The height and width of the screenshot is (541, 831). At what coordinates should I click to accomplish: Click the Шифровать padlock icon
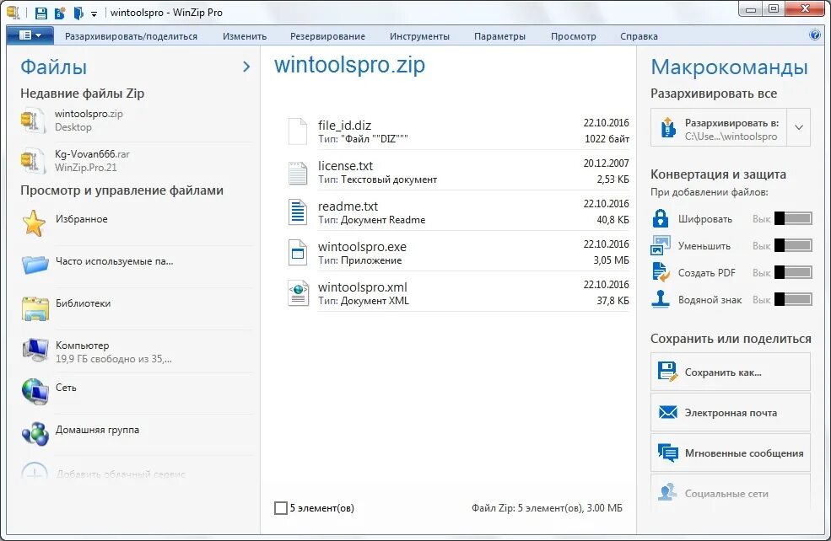click(661, 218)
